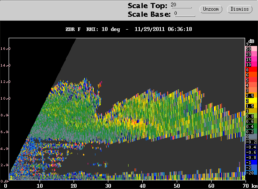258x189 pixels.
Task: Select the blue -1 dB swatch
Action: pyautogui.click(x=251, y=162)
